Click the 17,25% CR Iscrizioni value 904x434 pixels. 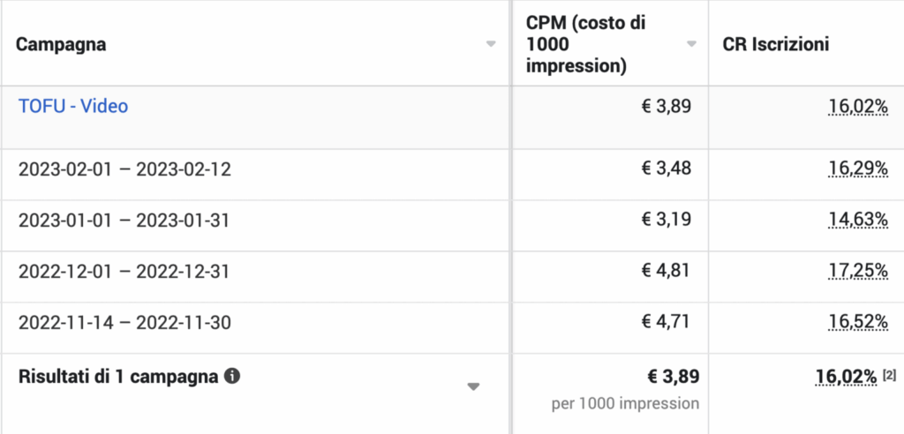click(x=857, y=272)
